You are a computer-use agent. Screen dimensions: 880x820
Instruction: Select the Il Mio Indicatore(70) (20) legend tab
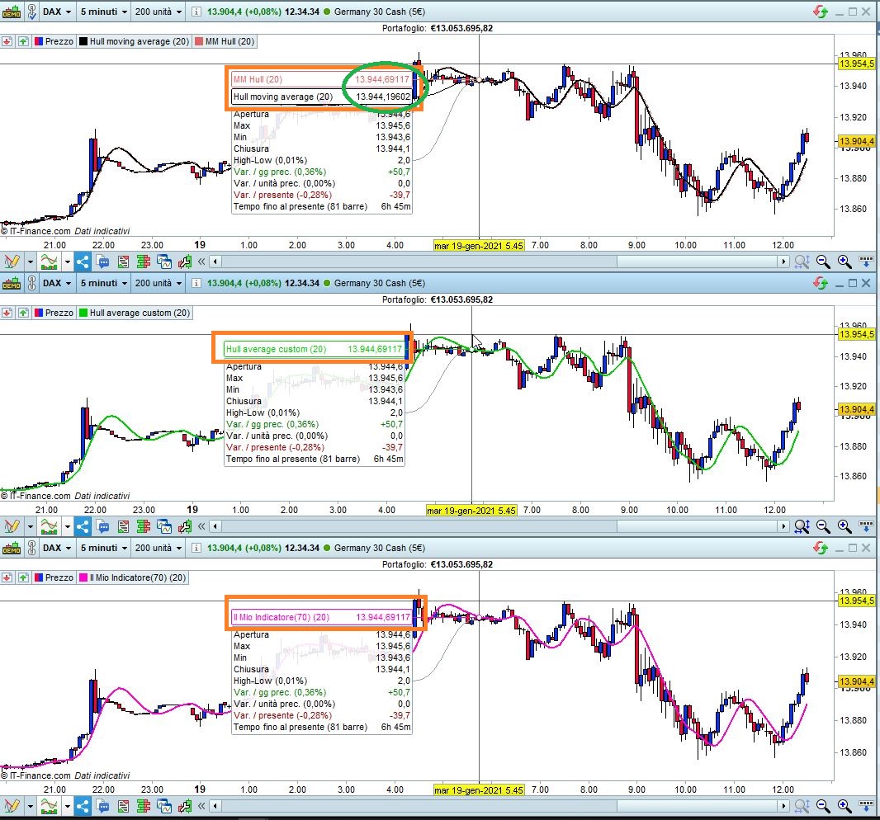tap(132, 577)
